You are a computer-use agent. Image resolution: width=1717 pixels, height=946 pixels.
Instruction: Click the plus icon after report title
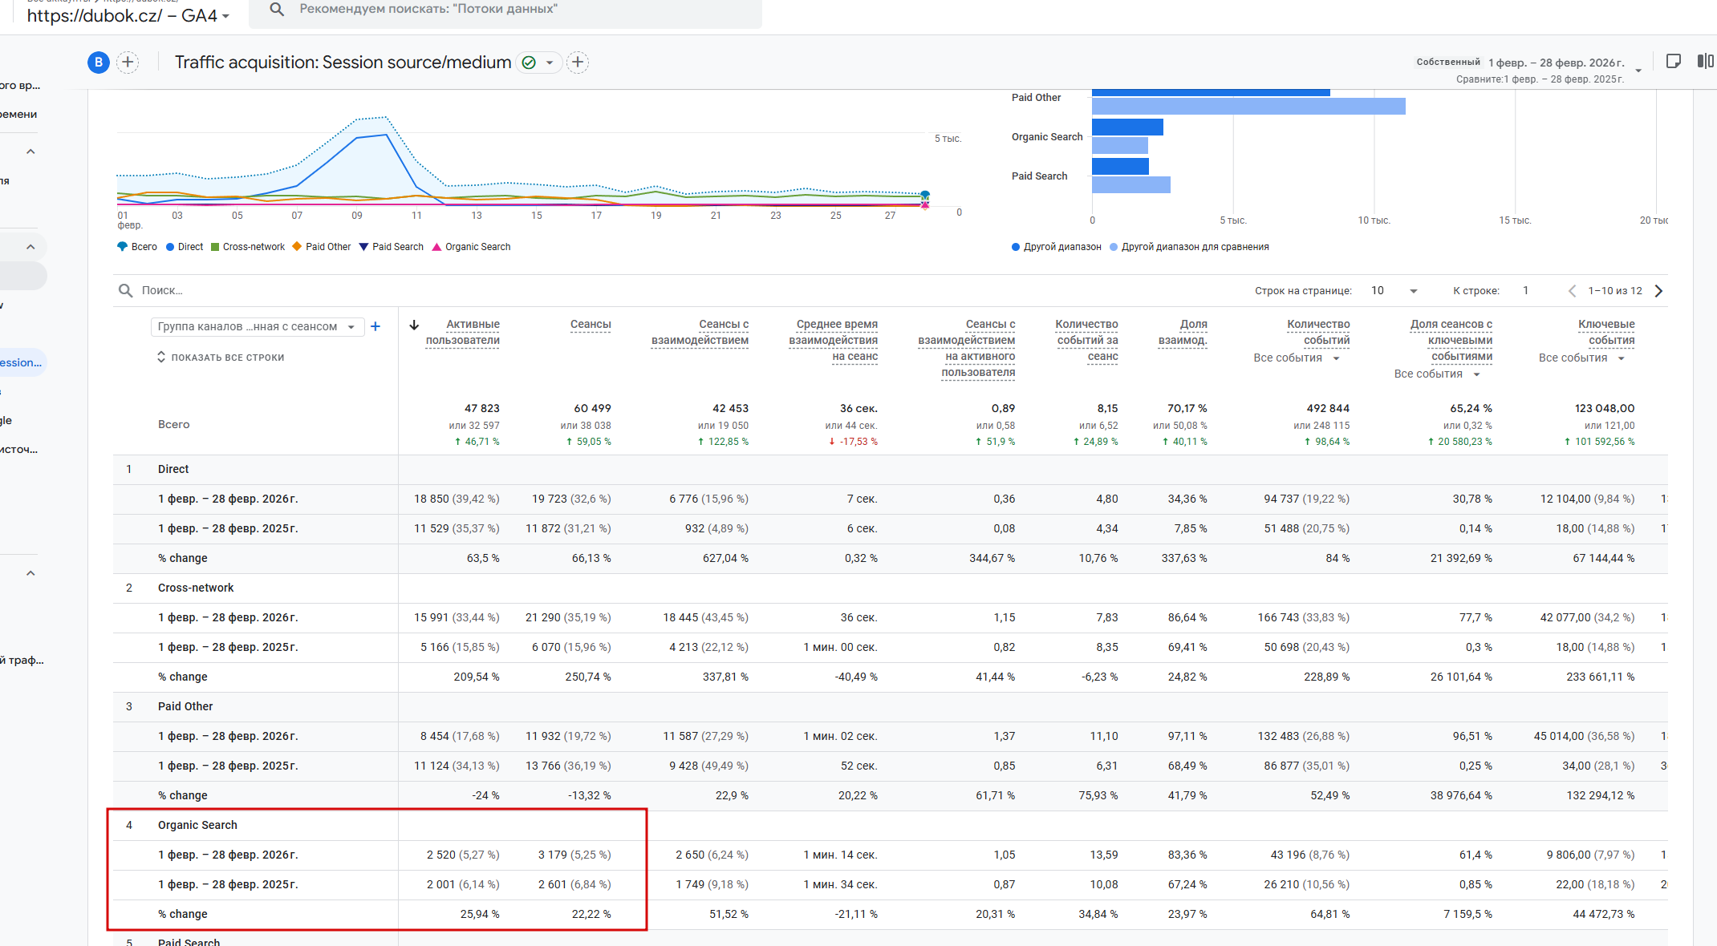pos(578,63)
